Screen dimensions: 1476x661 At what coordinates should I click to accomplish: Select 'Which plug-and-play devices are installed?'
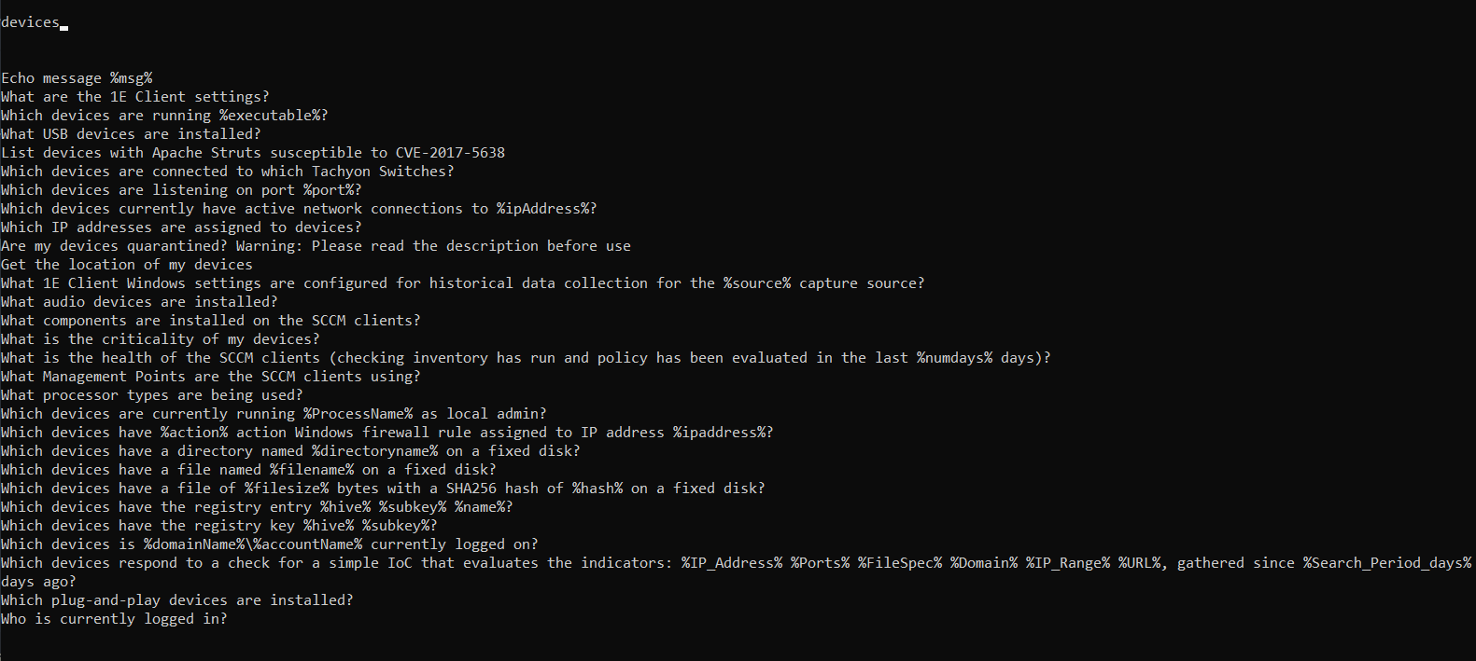[x=176, y=600]
